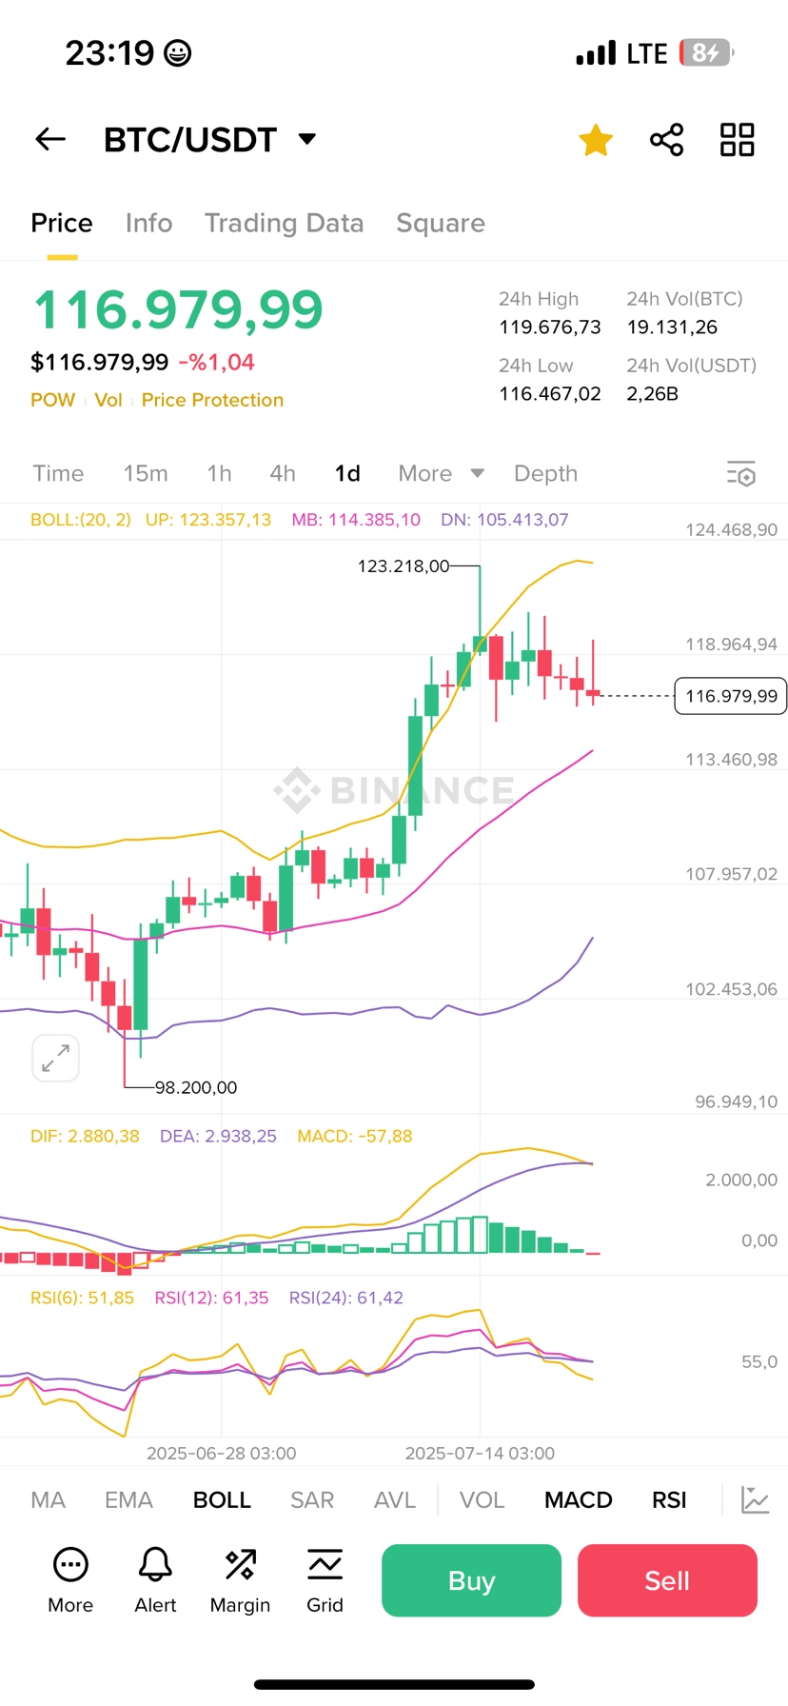
Task: Tap the large green 116.979,99 price
Action: click(178, 309)
